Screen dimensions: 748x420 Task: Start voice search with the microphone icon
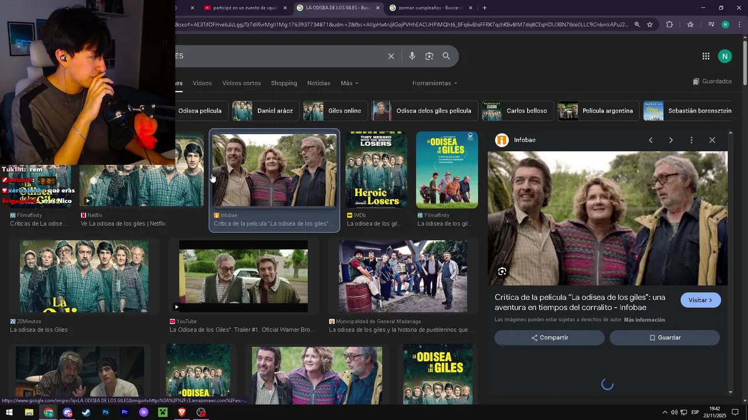(412, 56)
